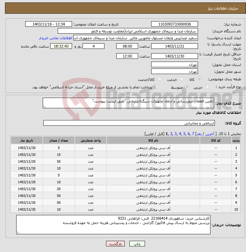The height and width of the screenshot is (252, 246).
Task: Click the ردیف column header
Action: [x=236, y=140]
